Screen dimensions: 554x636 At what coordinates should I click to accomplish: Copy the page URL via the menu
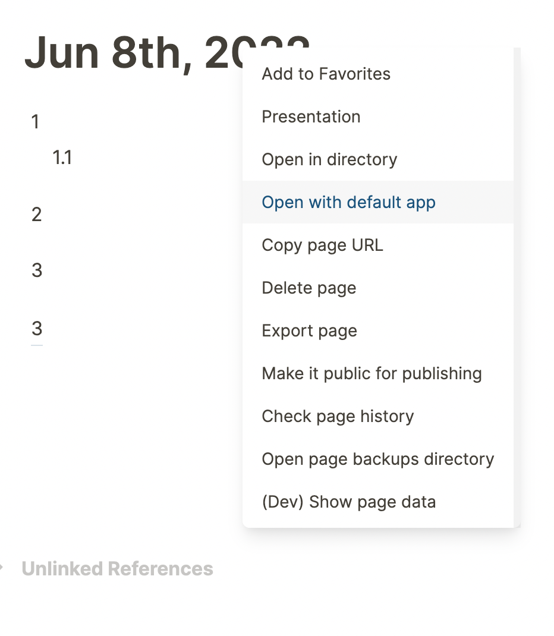pyautogui.click(x=322, y=245)
